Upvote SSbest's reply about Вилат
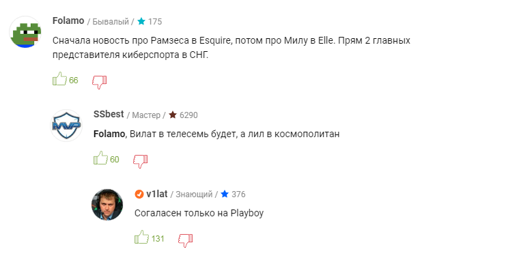The width and height of the screenshot is (506, 260). click(x=100, y=158)
